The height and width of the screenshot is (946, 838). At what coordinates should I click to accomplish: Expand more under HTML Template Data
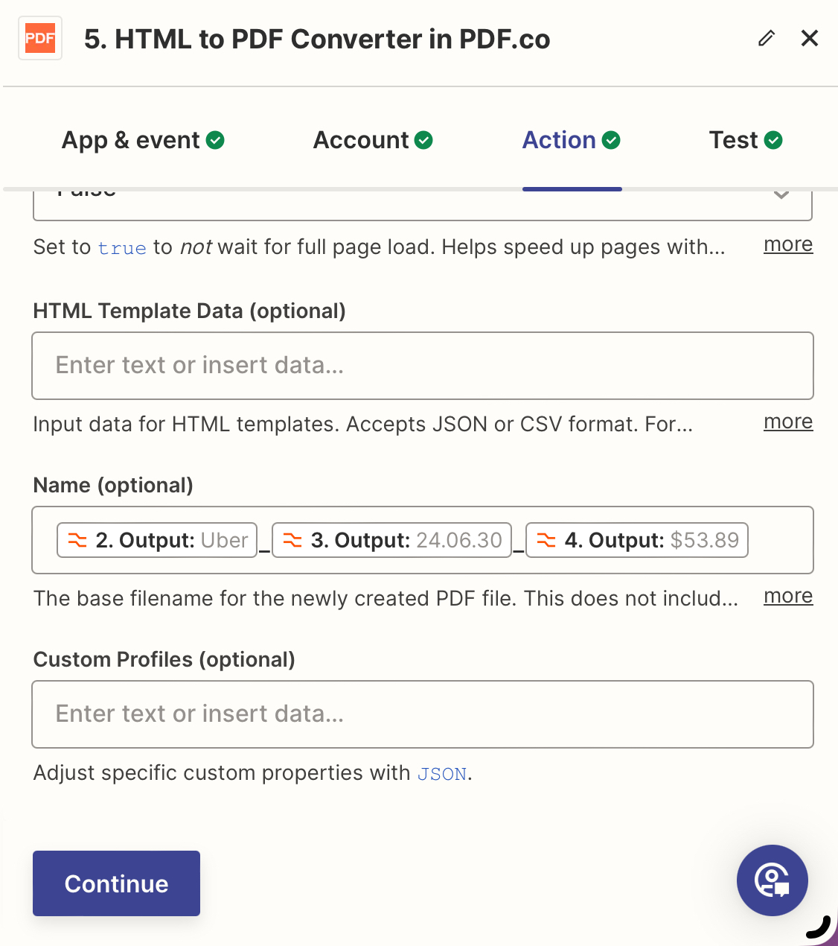coord(788,422)
